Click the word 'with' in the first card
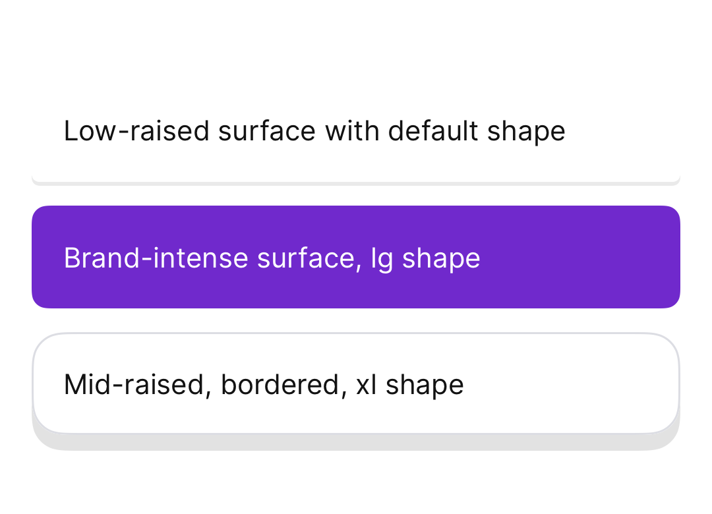Image resolution: width=712 pixels, height=514 pixels. [352, 131]
